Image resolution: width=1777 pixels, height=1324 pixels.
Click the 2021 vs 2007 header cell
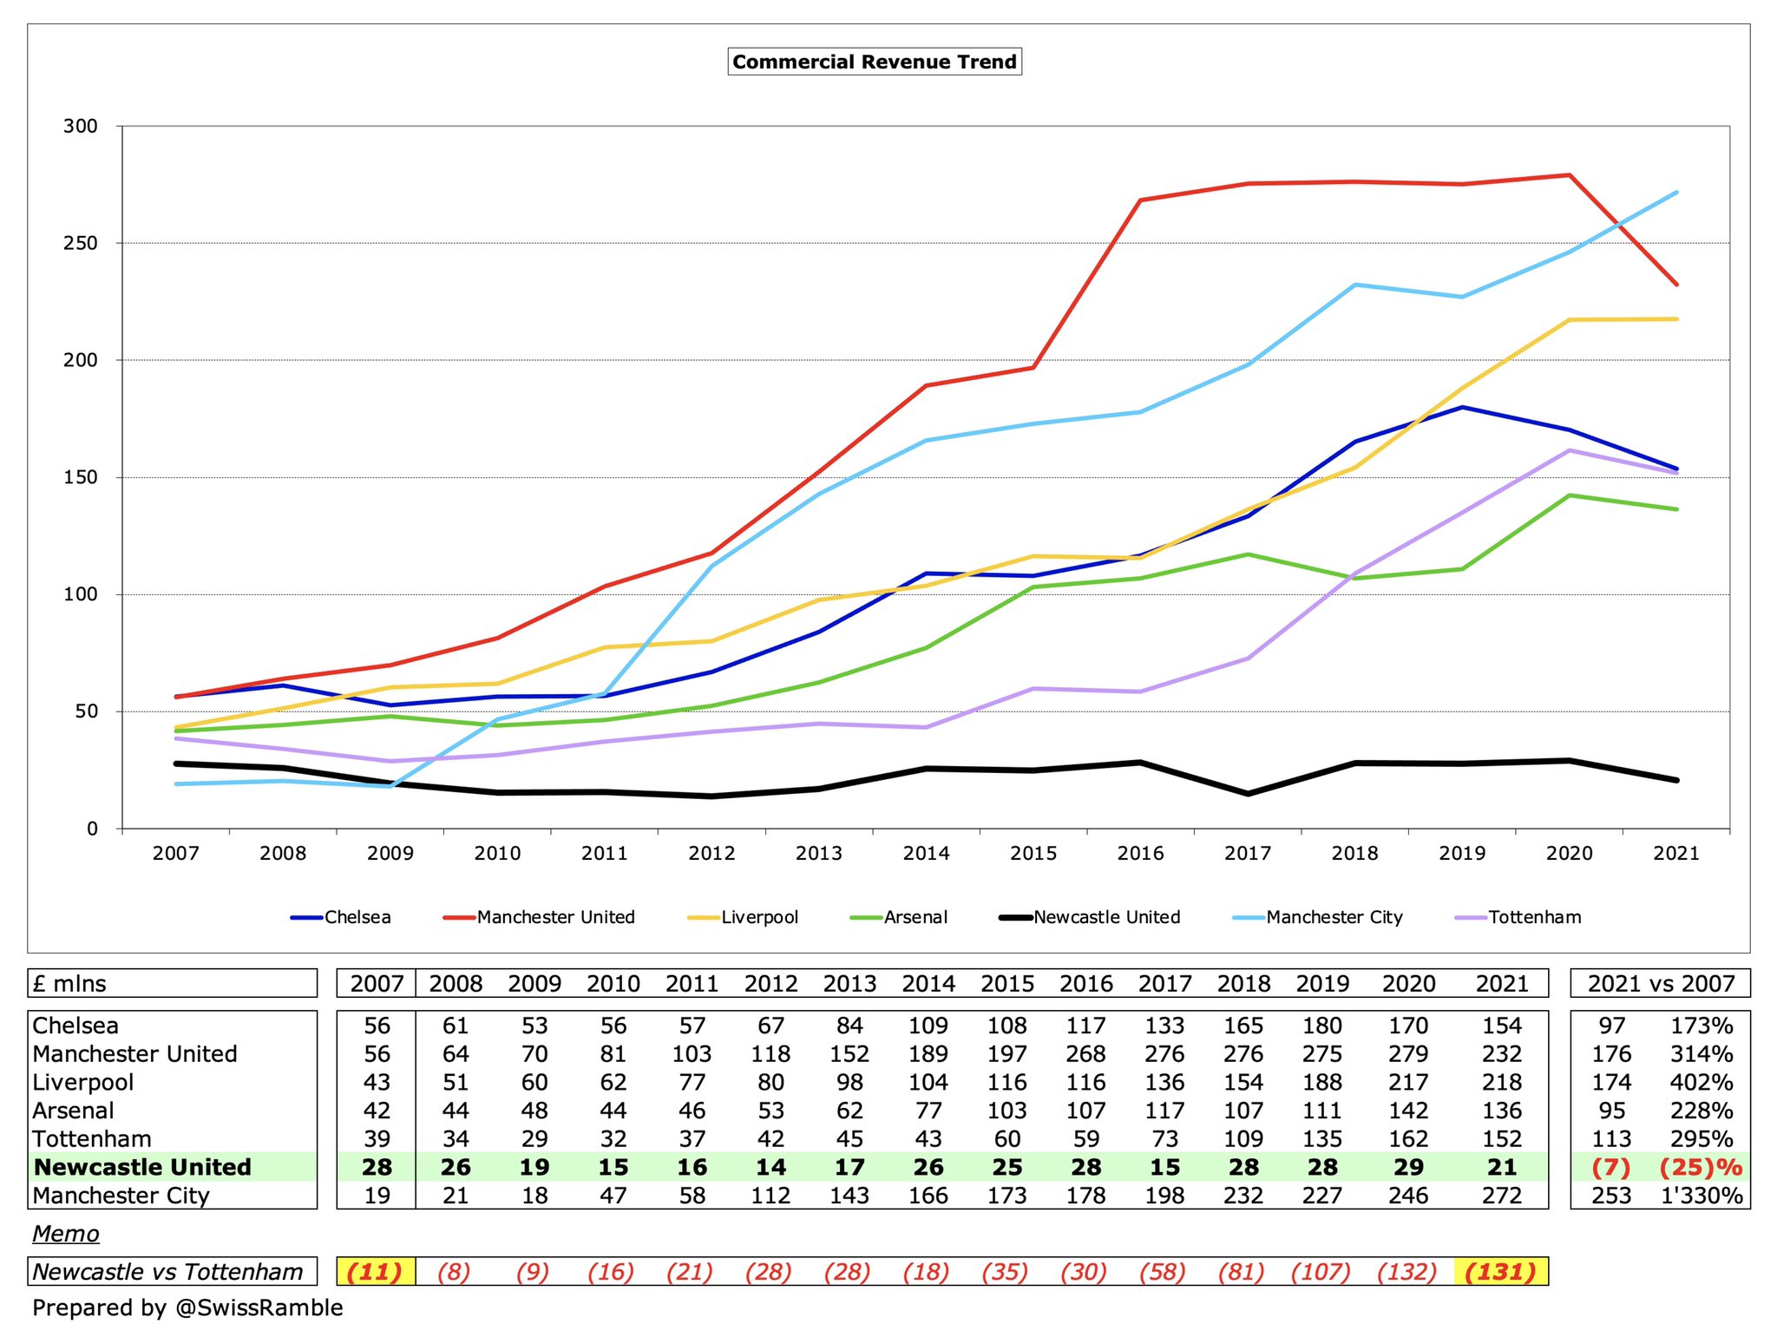(x=1661, y=983)
